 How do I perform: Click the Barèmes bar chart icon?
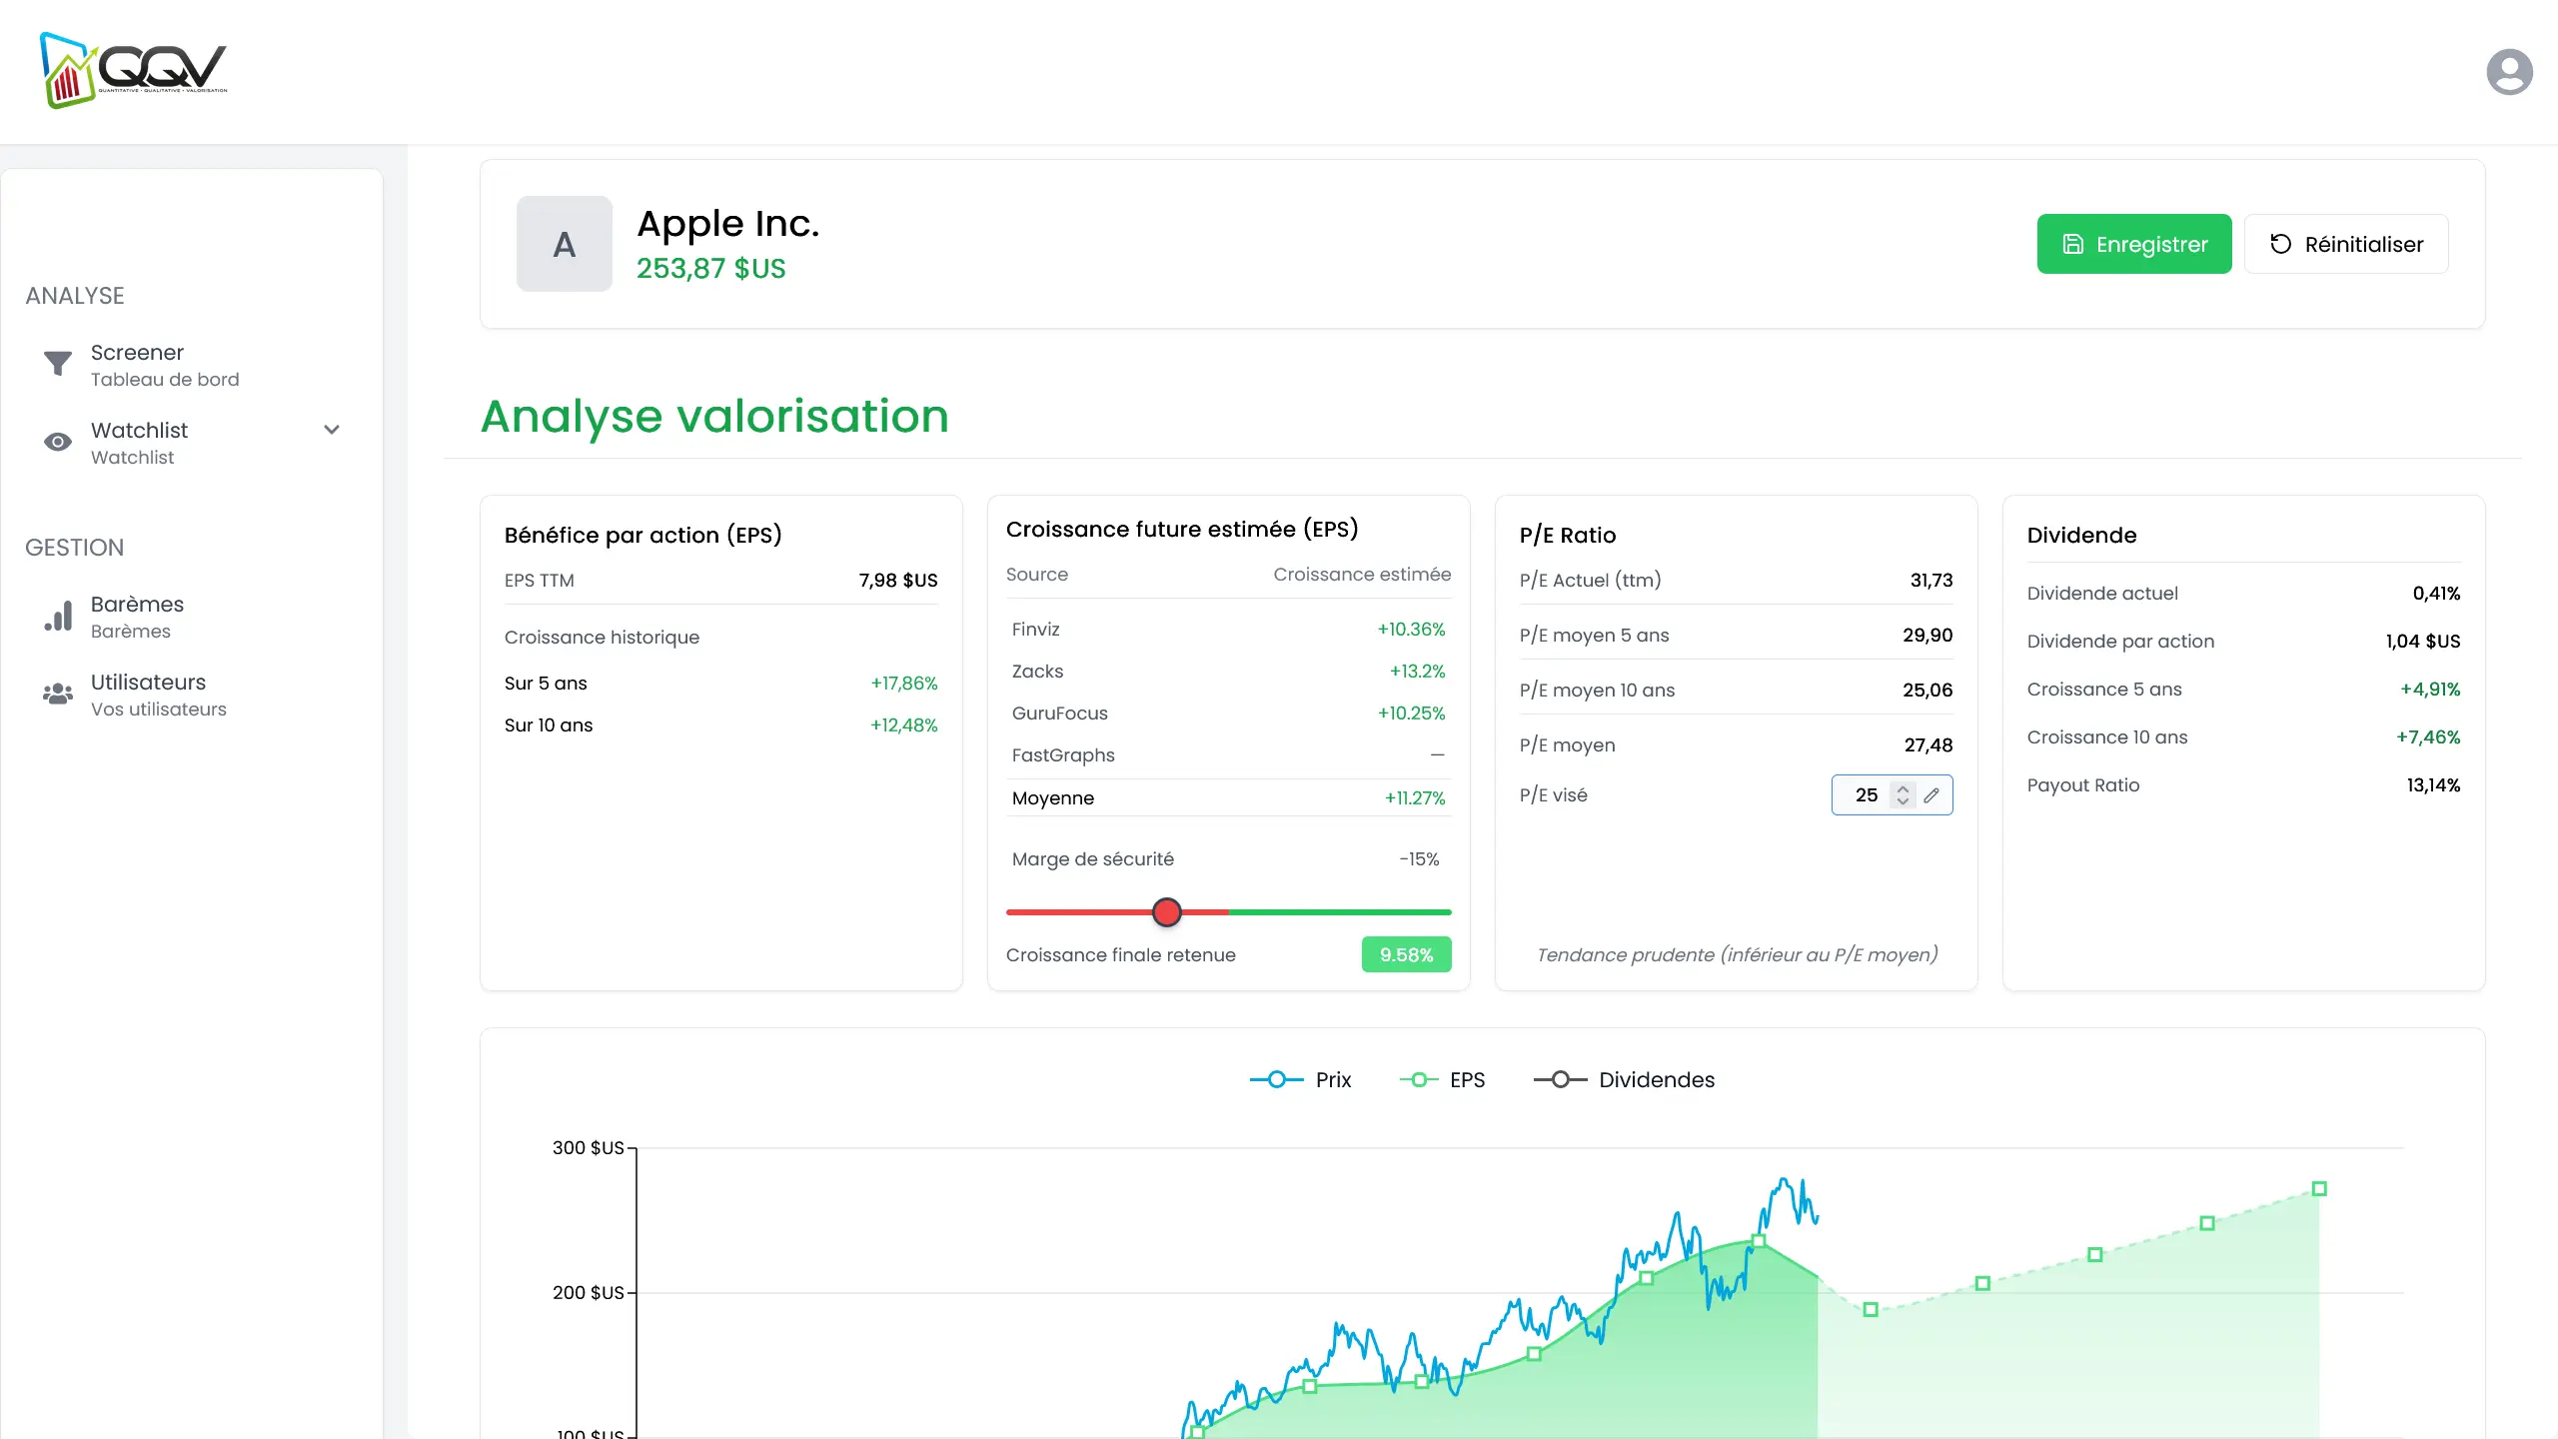click(58, 616)
